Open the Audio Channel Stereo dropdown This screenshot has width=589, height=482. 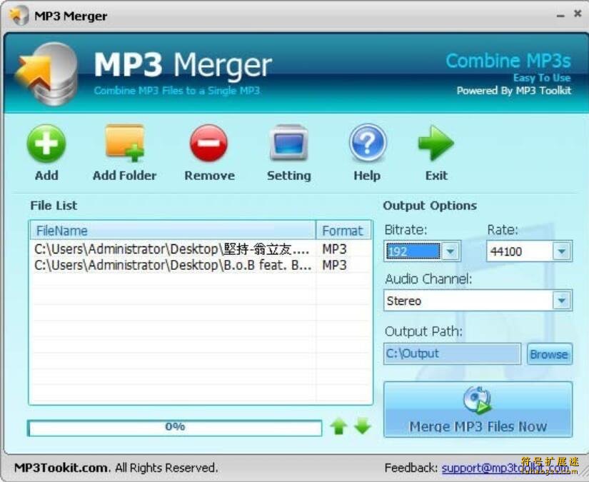tap(478, 301)
